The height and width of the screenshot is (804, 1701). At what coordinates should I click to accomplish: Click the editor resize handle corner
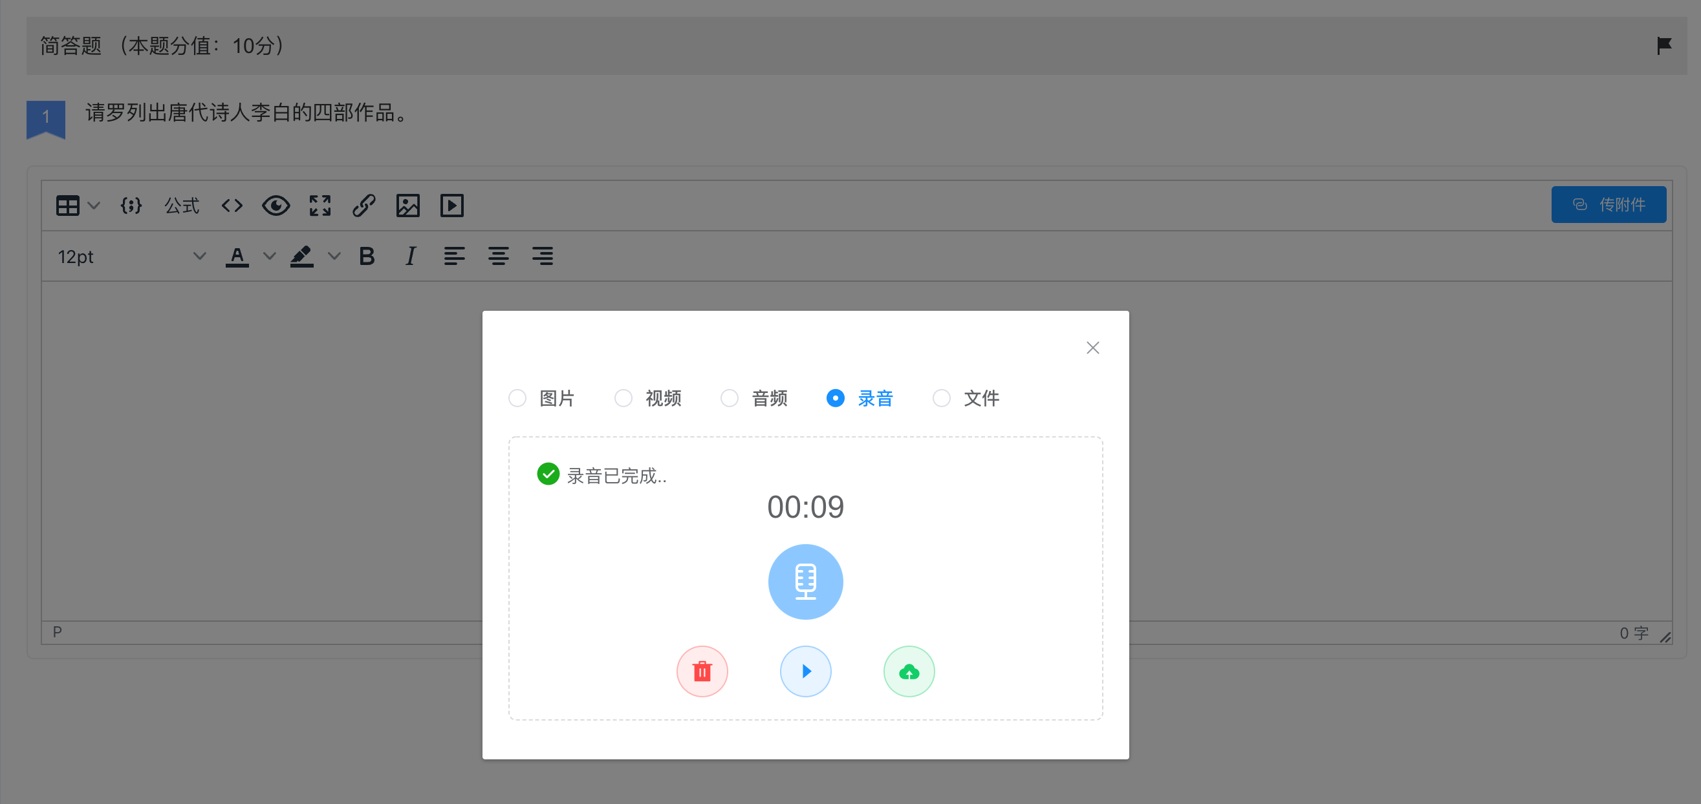(1665, 637)
